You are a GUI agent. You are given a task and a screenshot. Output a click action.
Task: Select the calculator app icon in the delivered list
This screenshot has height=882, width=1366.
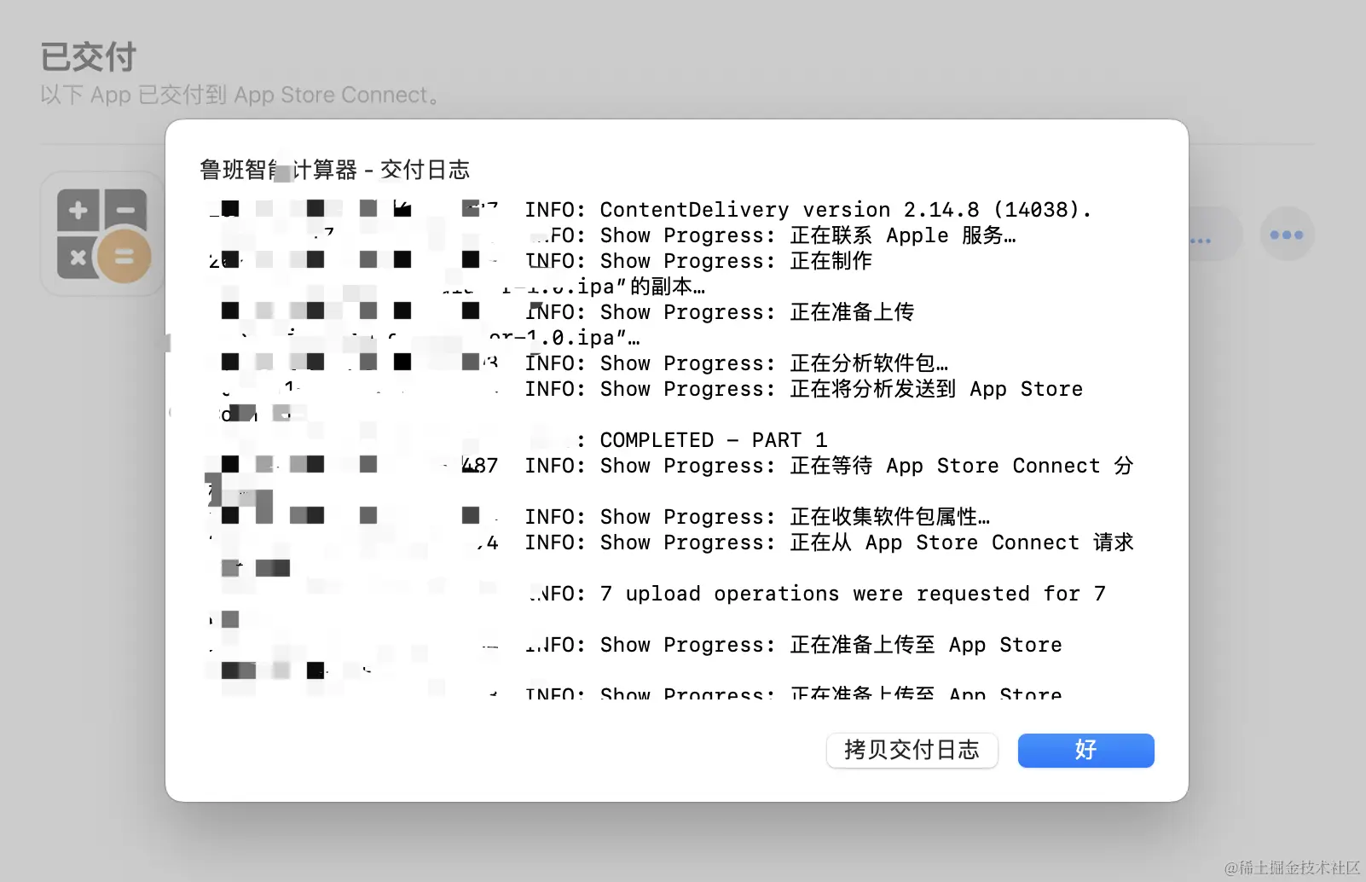click(102, 234)
